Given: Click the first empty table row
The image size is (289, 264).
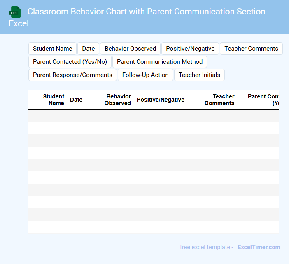Looking at the screenshot, I should pos(153,116).
